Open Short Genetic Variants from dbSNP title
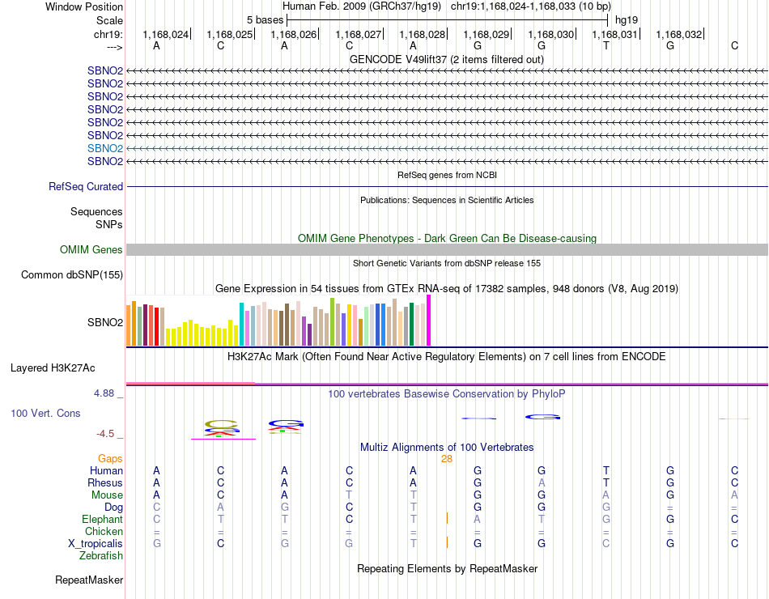 (x=447, y=263)
